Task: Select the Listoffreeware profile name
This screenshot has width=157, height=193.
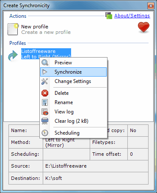Action: click(39, 51)
